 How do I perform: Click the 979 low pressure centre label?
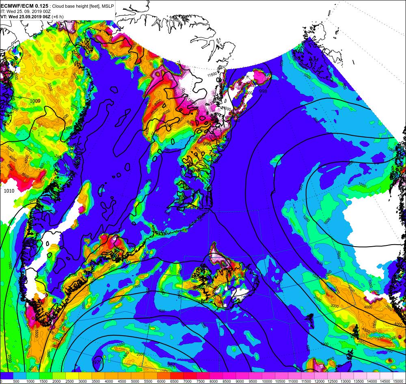[97, 362]
